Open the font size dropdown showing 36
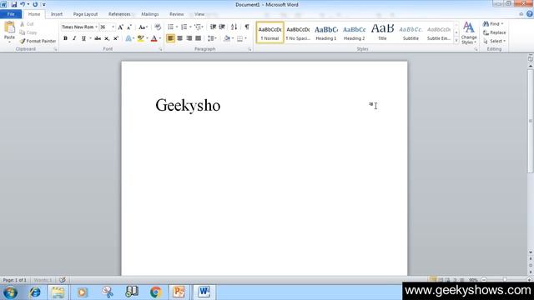Screen dimensions: 534x300 113,27
